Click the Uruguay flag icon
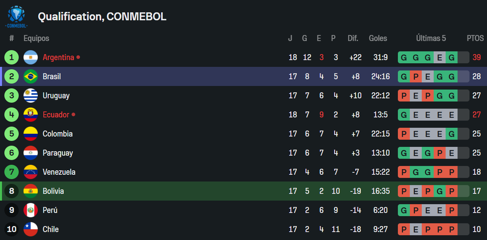 [31, 96]
